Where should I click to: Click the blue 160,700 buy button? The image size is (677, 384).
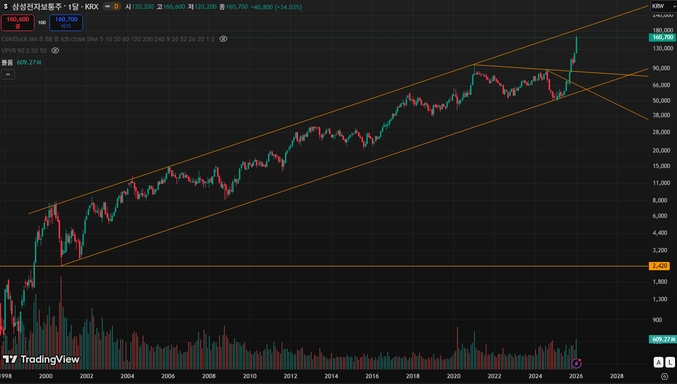66,22
